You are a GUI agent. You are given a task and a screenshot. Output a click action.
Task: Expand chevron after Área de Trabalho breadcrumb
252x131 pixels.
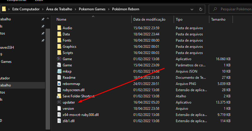point(75,9)
